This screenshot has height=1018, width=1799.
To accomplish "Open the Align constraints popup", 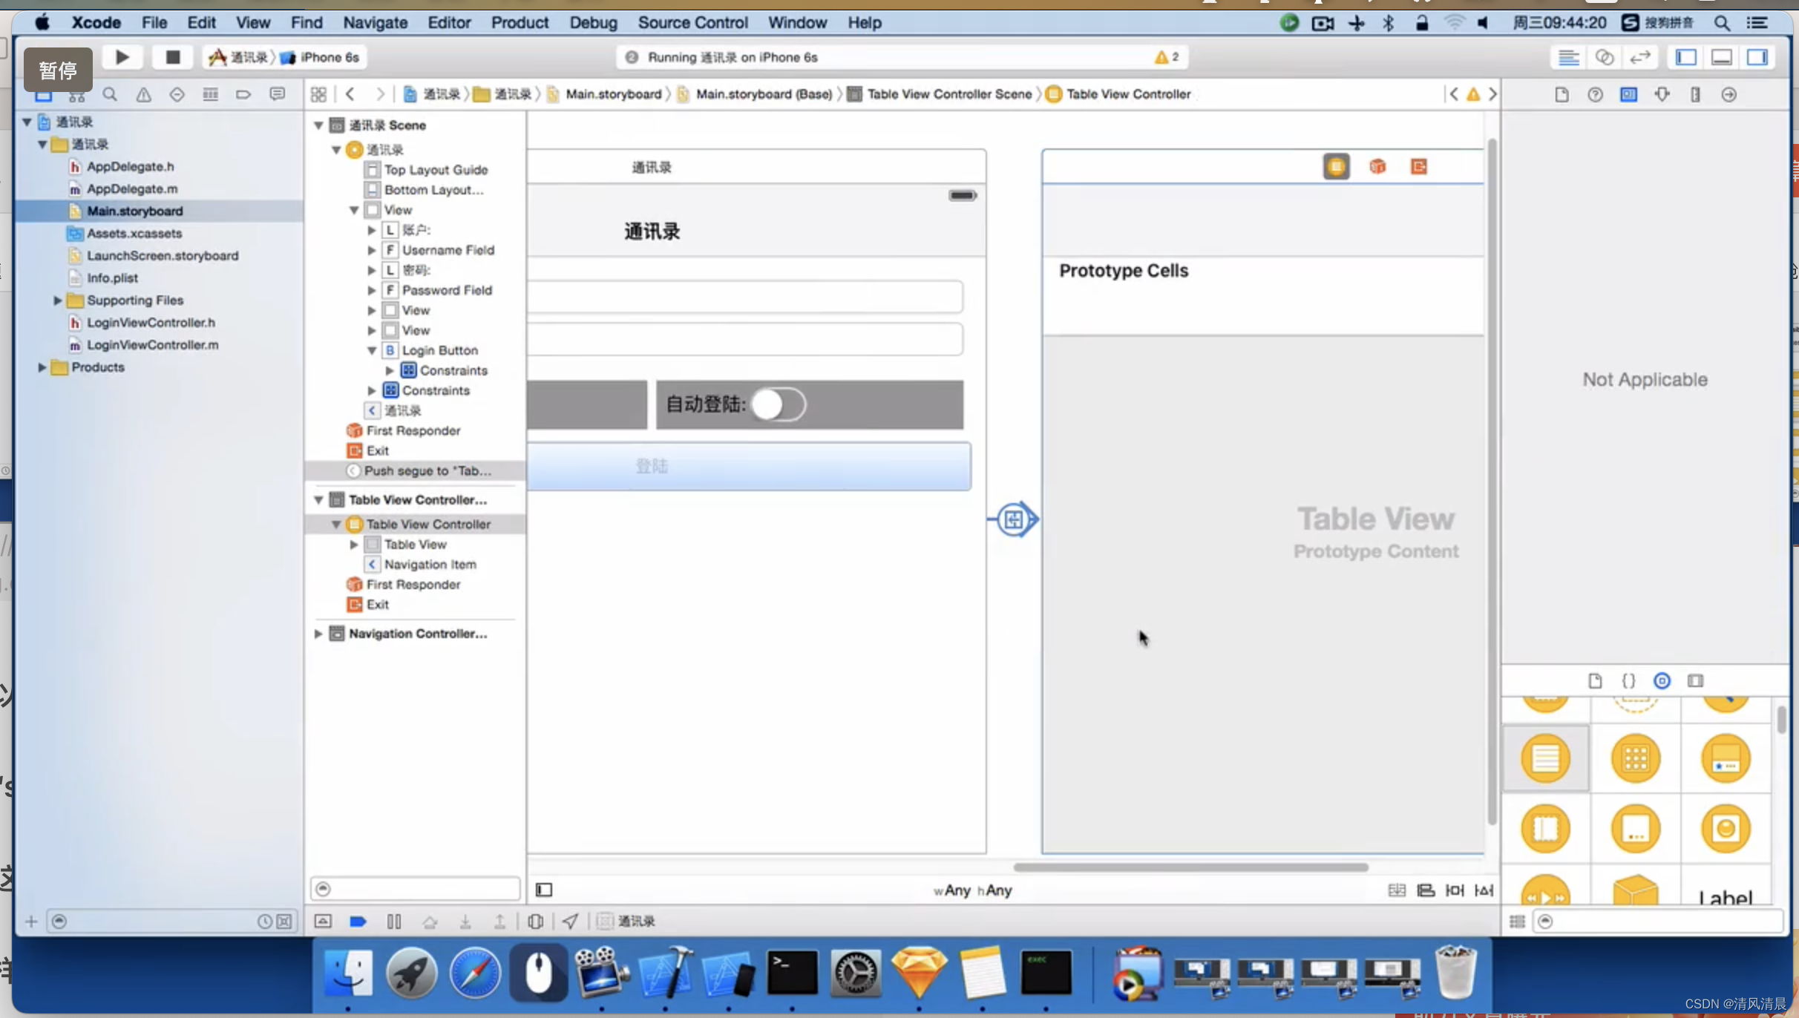I will coord(1426,890).
